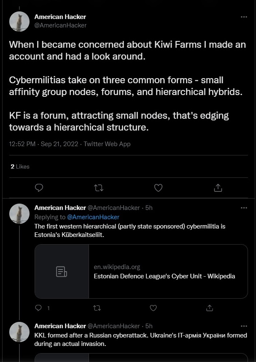The image size is (256, 362).
Task: Click the 12:52 PM Sep 21, 2022 timestamp
Action: tap(43, 144)
